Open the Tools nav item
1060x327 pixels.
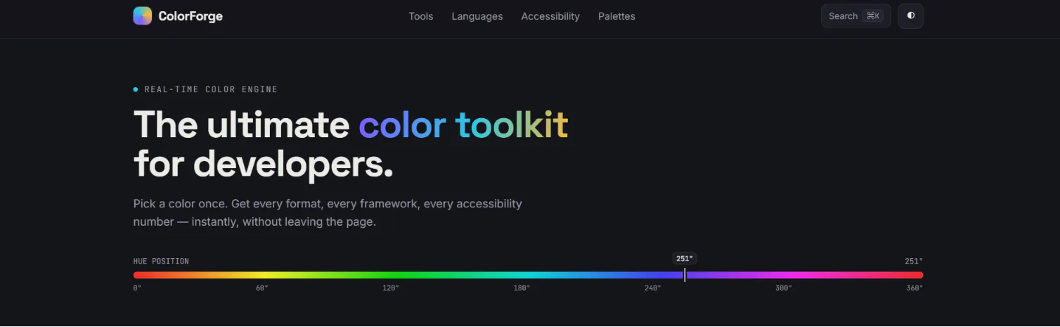(421, 16)
